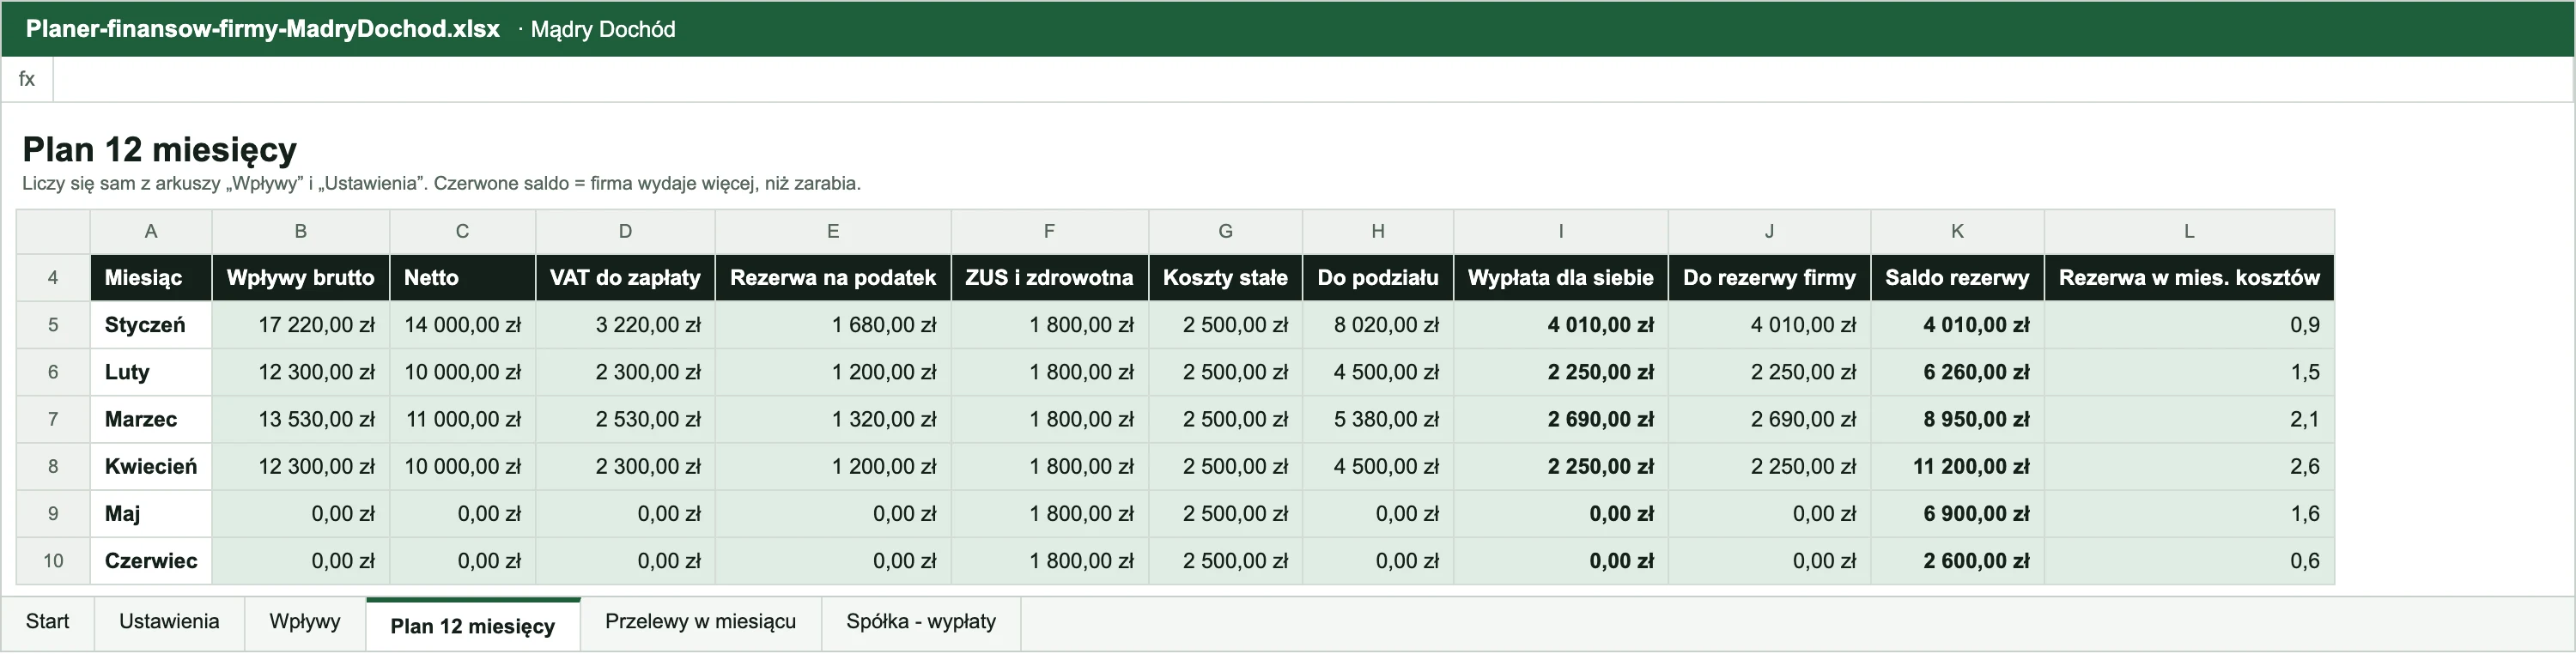
Task: Click Saldo rezerwy value 6 900,00 zł
Action: pos(1958,514)
